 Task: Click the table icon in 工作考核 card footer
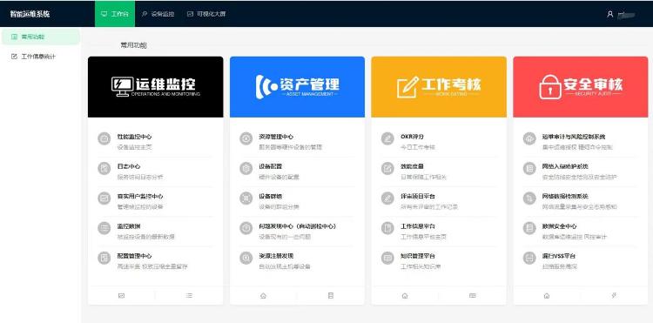pyautogui.click(x=472, y=296)
